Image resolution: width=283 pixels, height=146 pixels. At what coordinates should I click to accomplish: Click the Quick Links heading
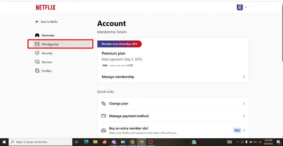coord(105,92)
